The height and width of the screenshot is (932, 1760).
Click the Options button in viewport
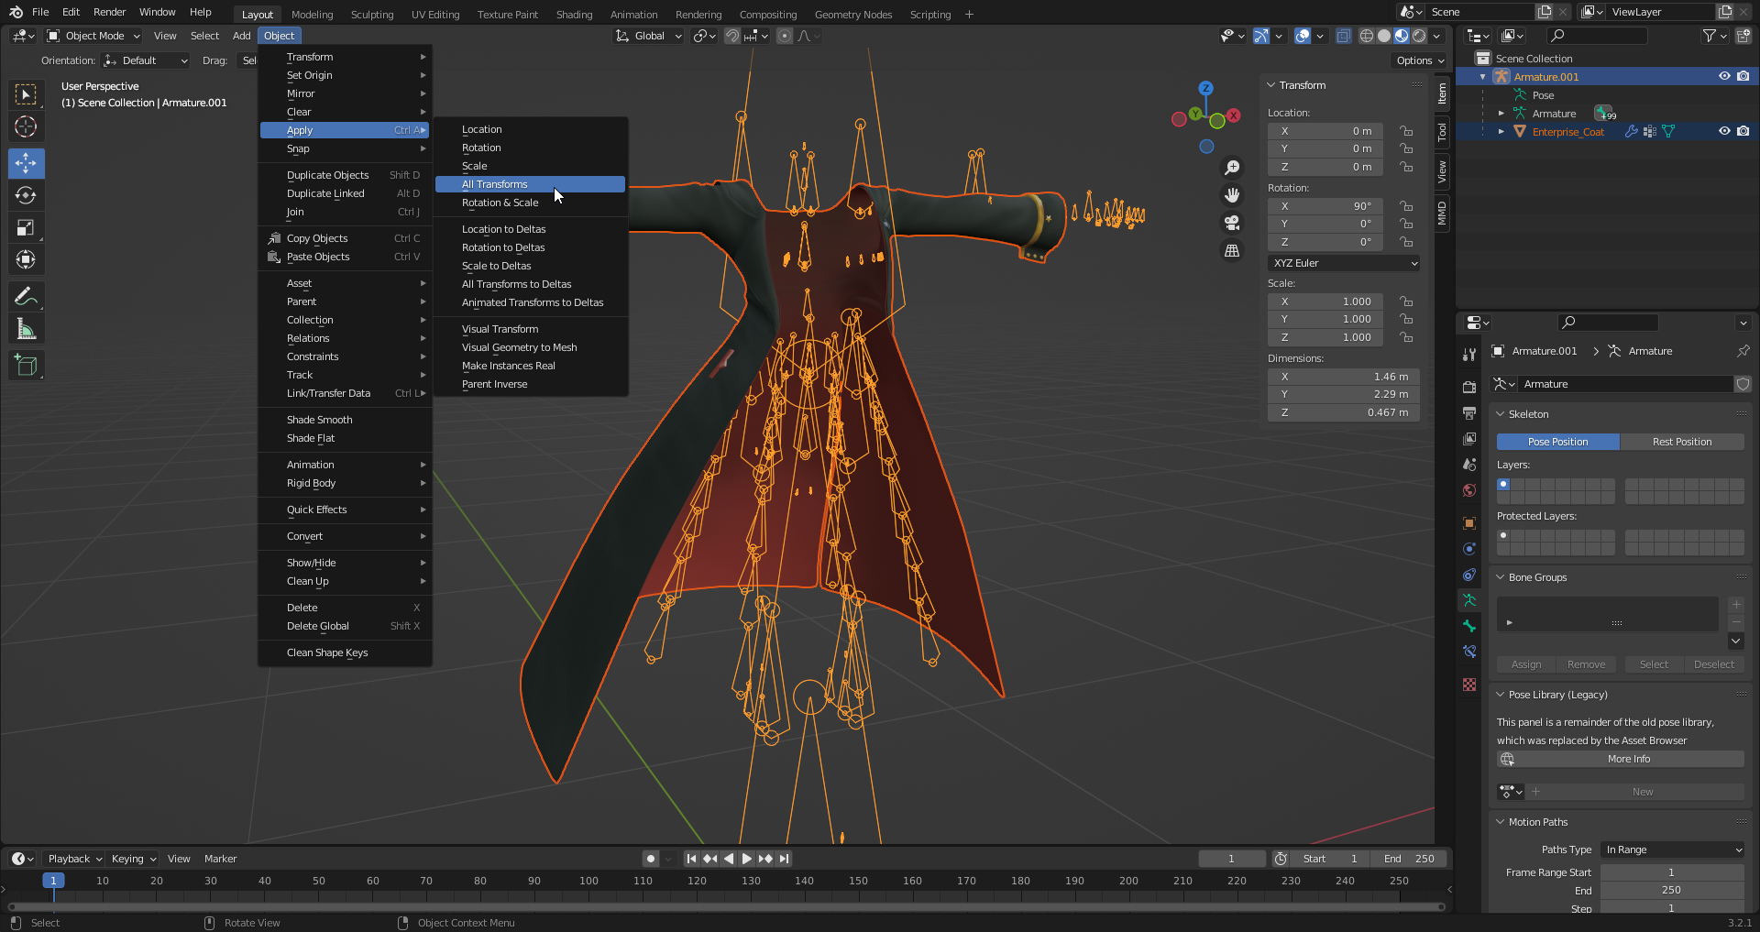coord(1419,60)
